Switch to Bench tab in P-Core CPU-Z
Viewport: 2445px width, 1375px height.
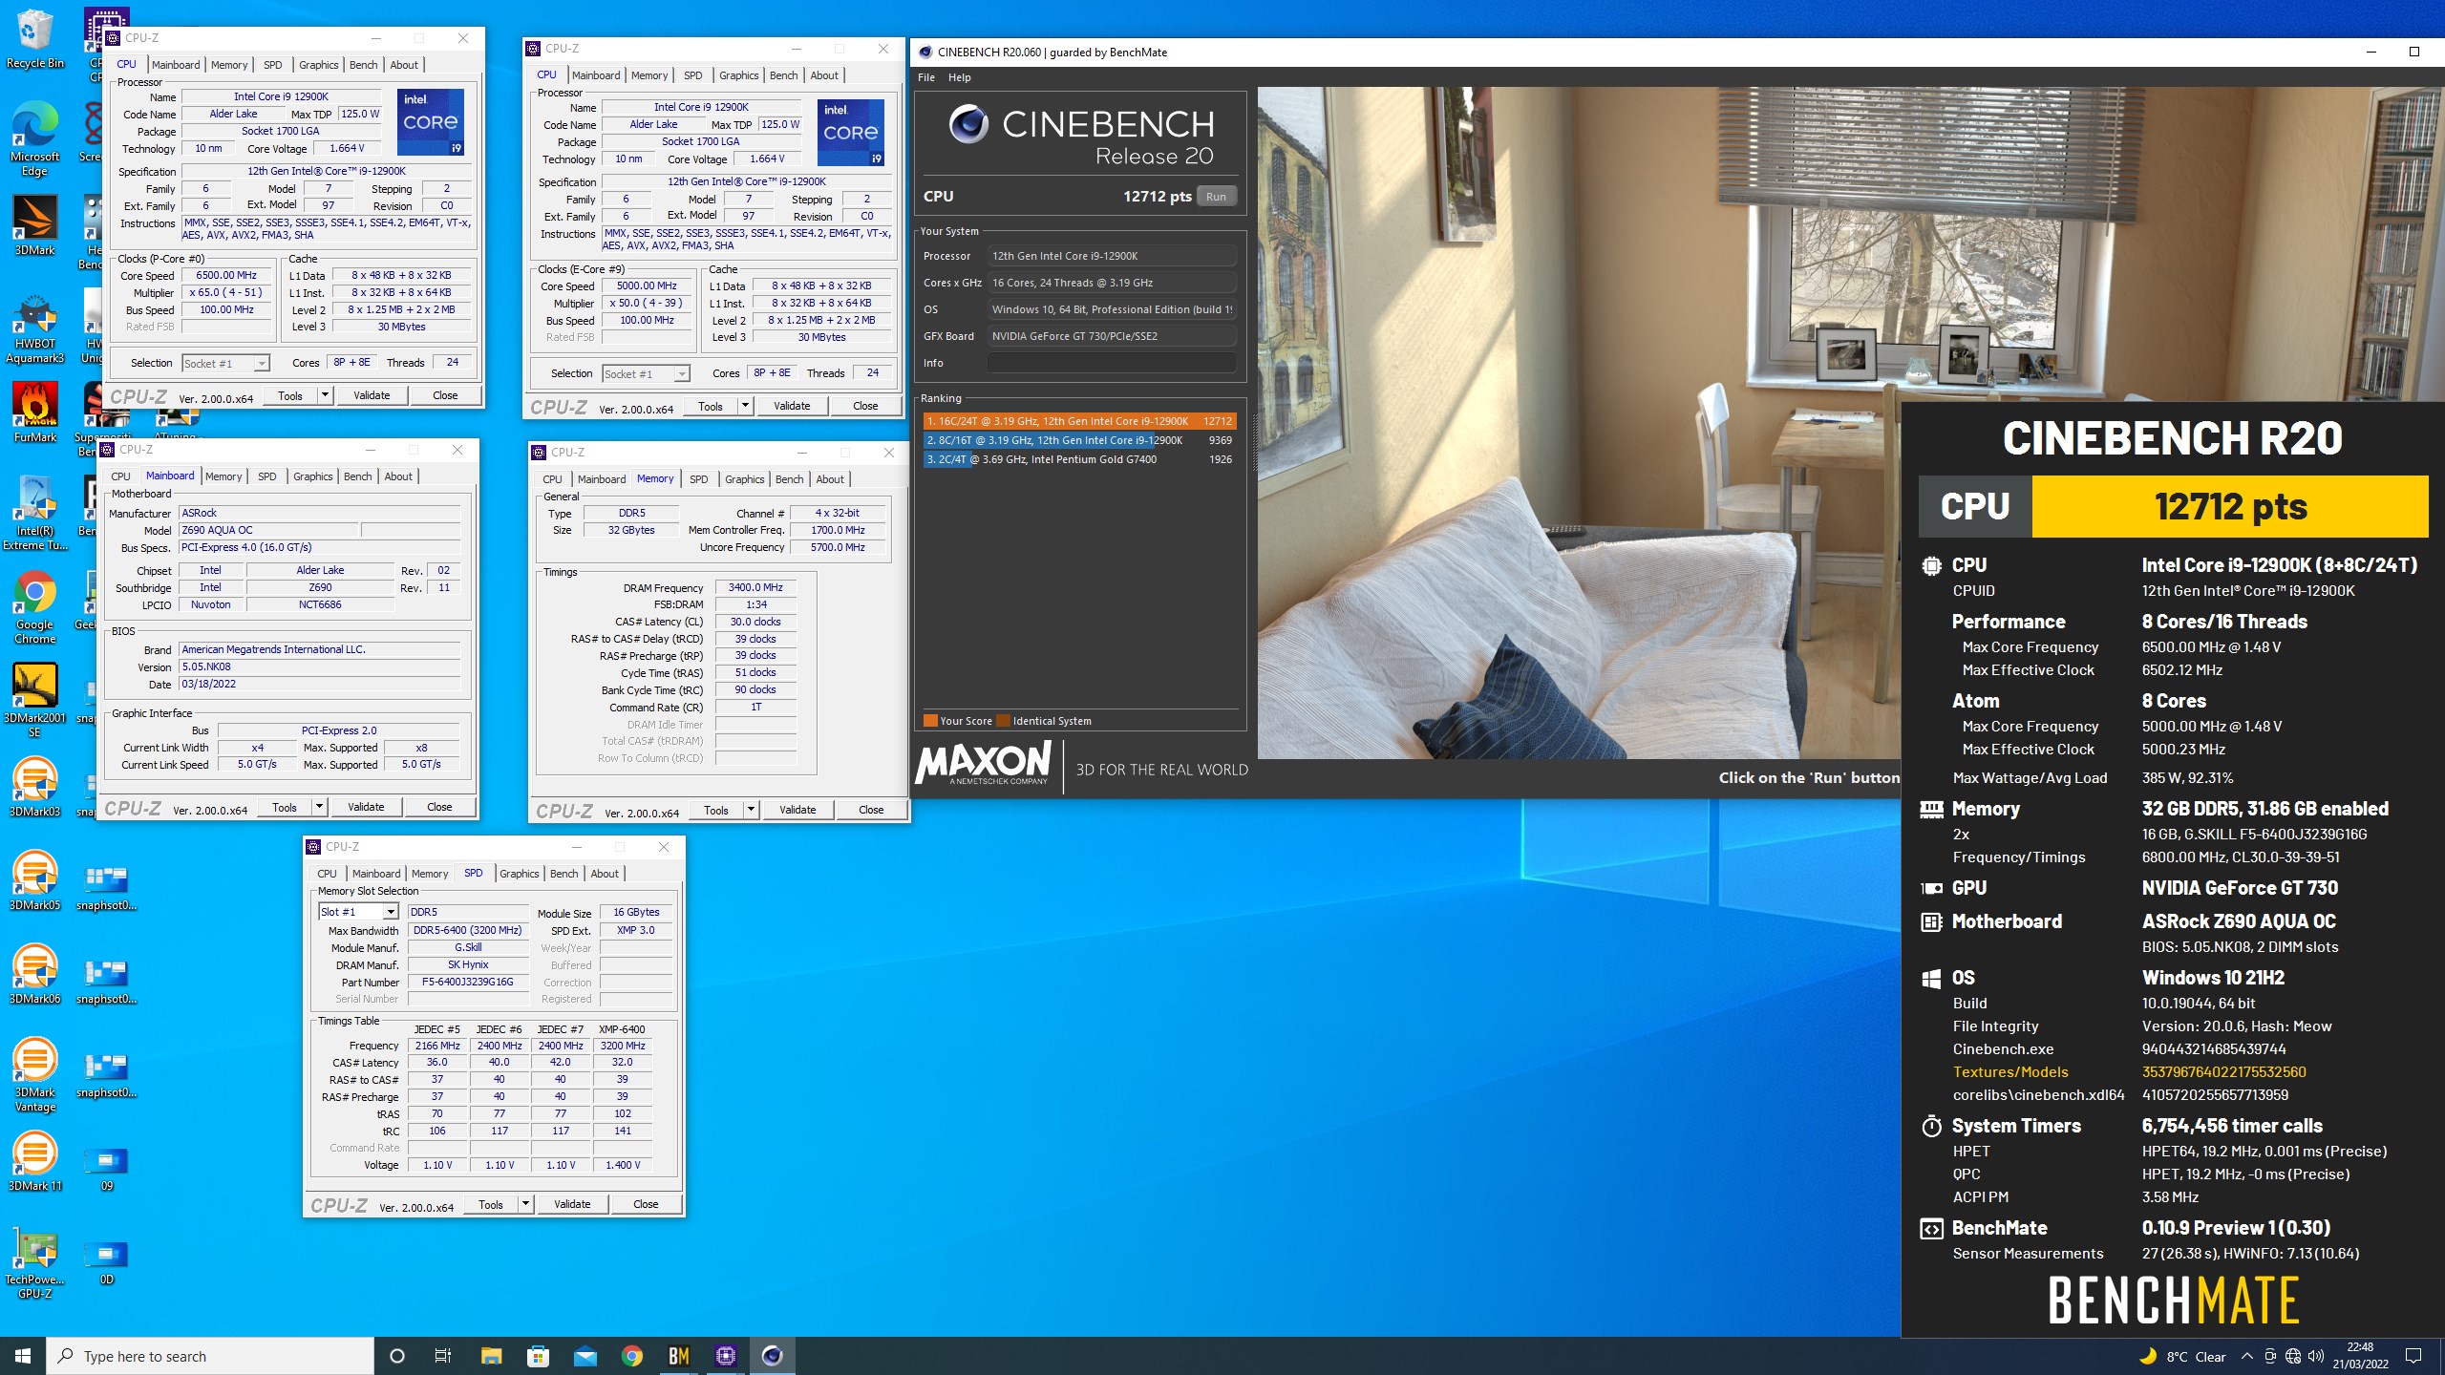pyautogui.click(x=363, y=65)
